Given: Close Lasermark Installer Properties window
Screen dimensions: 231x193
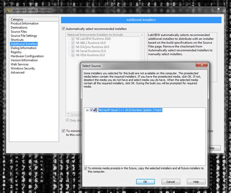Looking at the screenshot, I should pyautogui.click(x=219, y=9).
